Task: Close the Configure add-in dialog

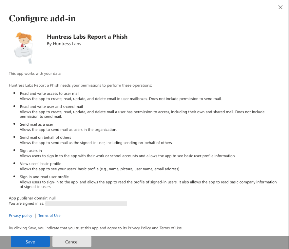Action: click(x=280, y=7)
